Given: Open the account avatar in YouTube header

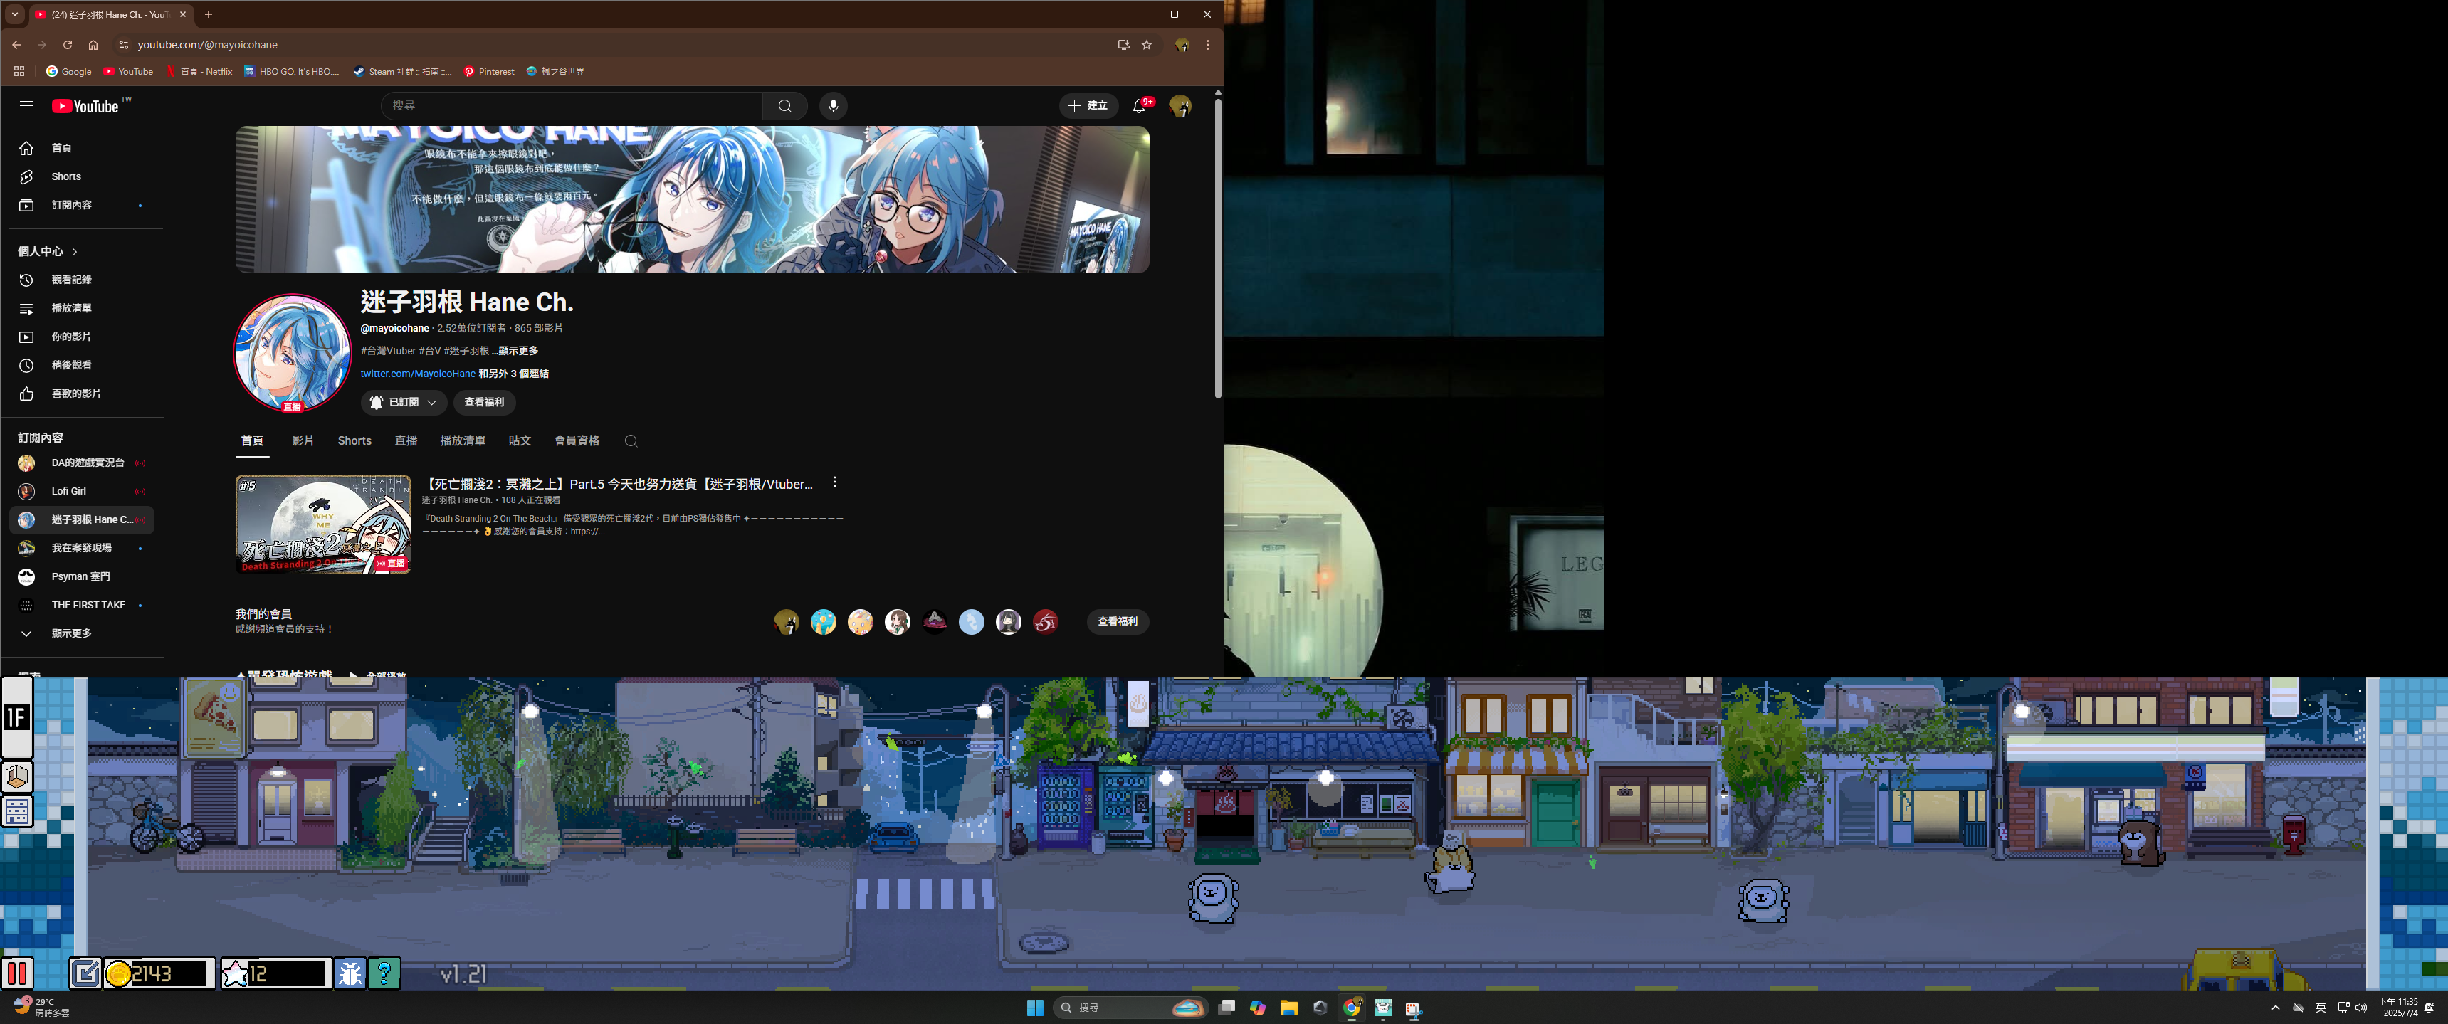Looking at the screenshot, I should pyautogui.click(x=1181, y=105).
